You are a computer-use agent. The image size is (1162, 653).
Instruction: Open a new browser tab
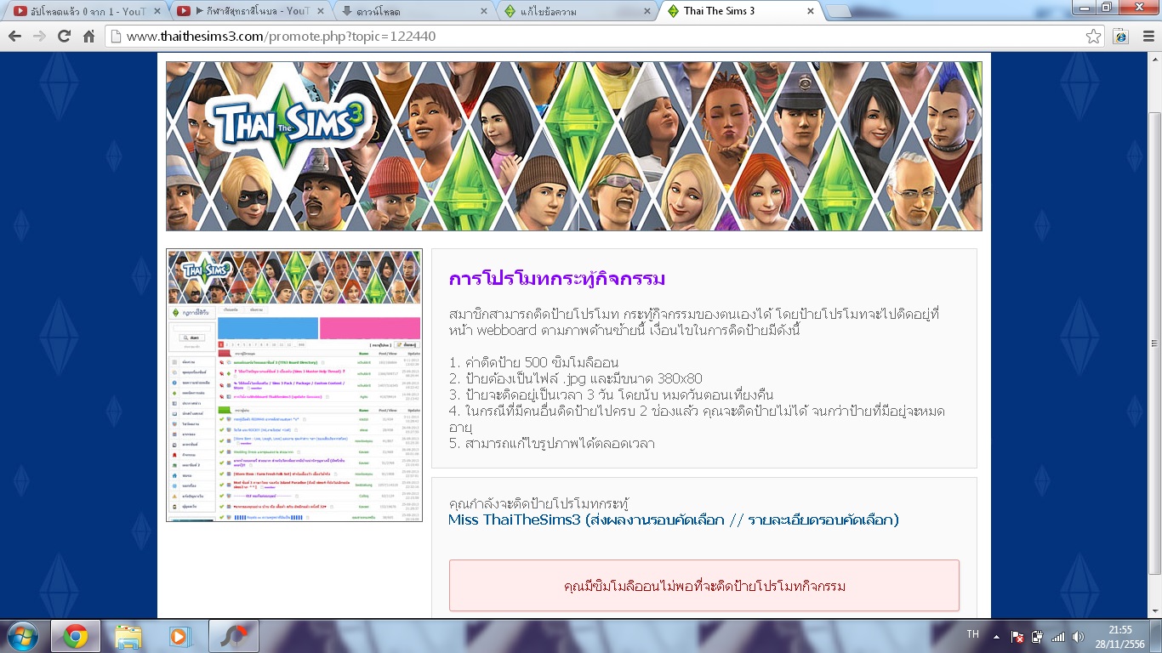[x=839, y=11]
